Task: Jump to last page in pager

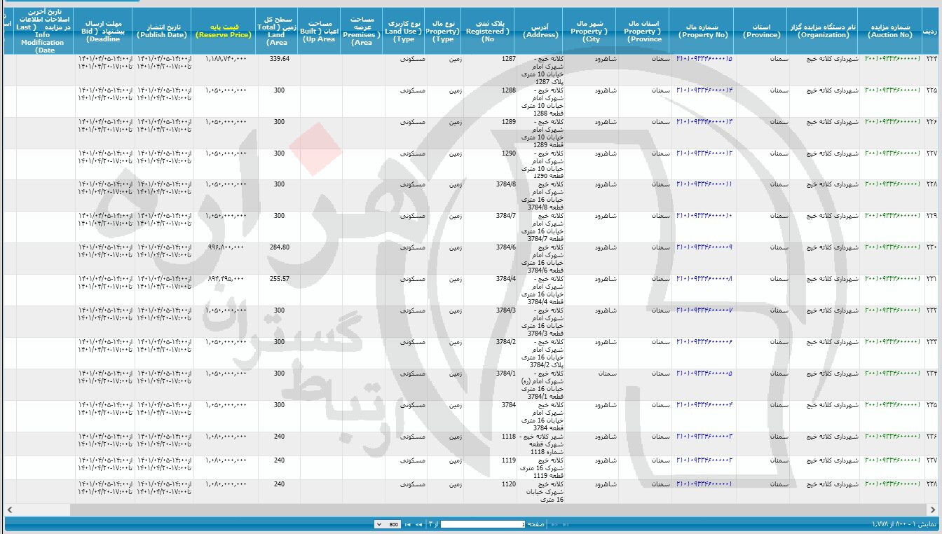Action: [408, 524]
